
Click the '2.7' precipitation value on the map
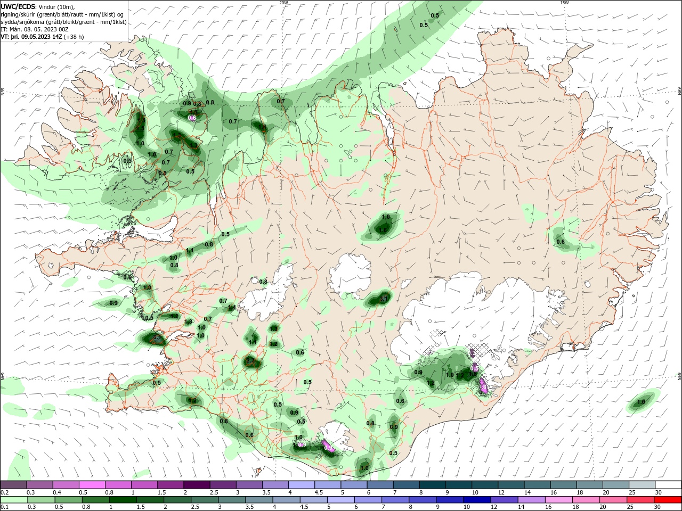251,361
